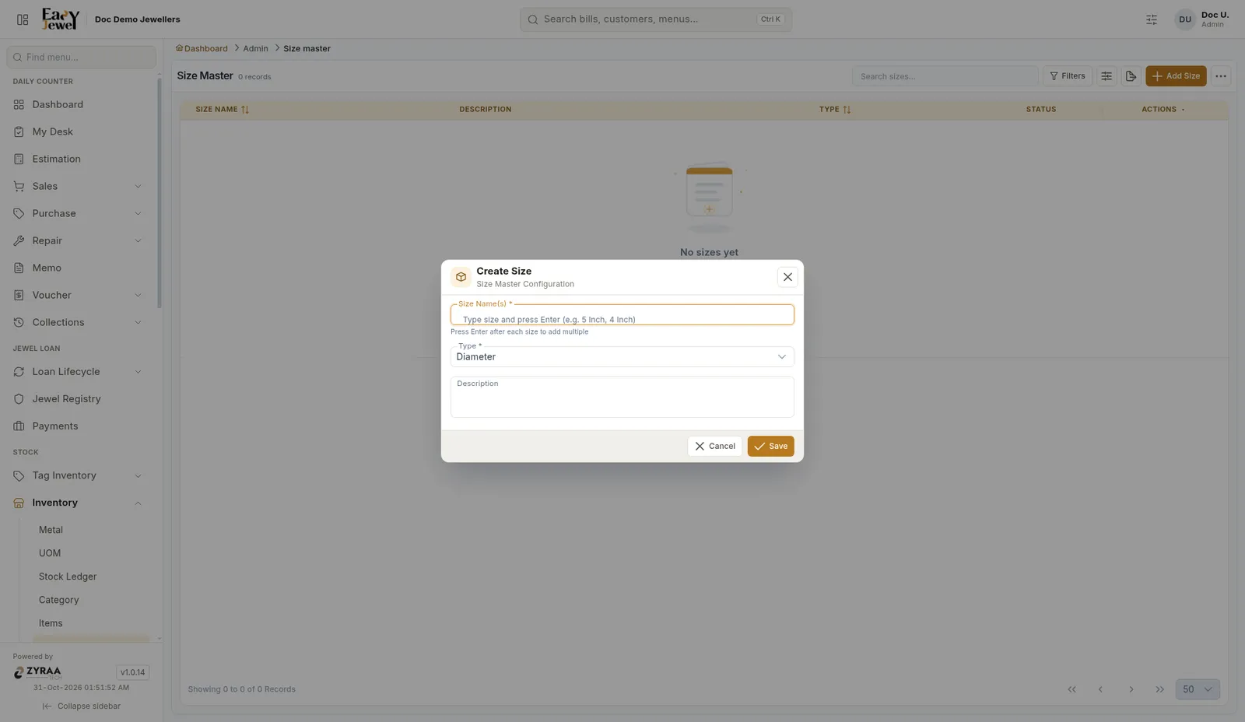Image resolution: width=1245 pixels, height=722 pixels.
Task: Click the Dashboard home icon in breadcrumb
Action: coord(179,48)
